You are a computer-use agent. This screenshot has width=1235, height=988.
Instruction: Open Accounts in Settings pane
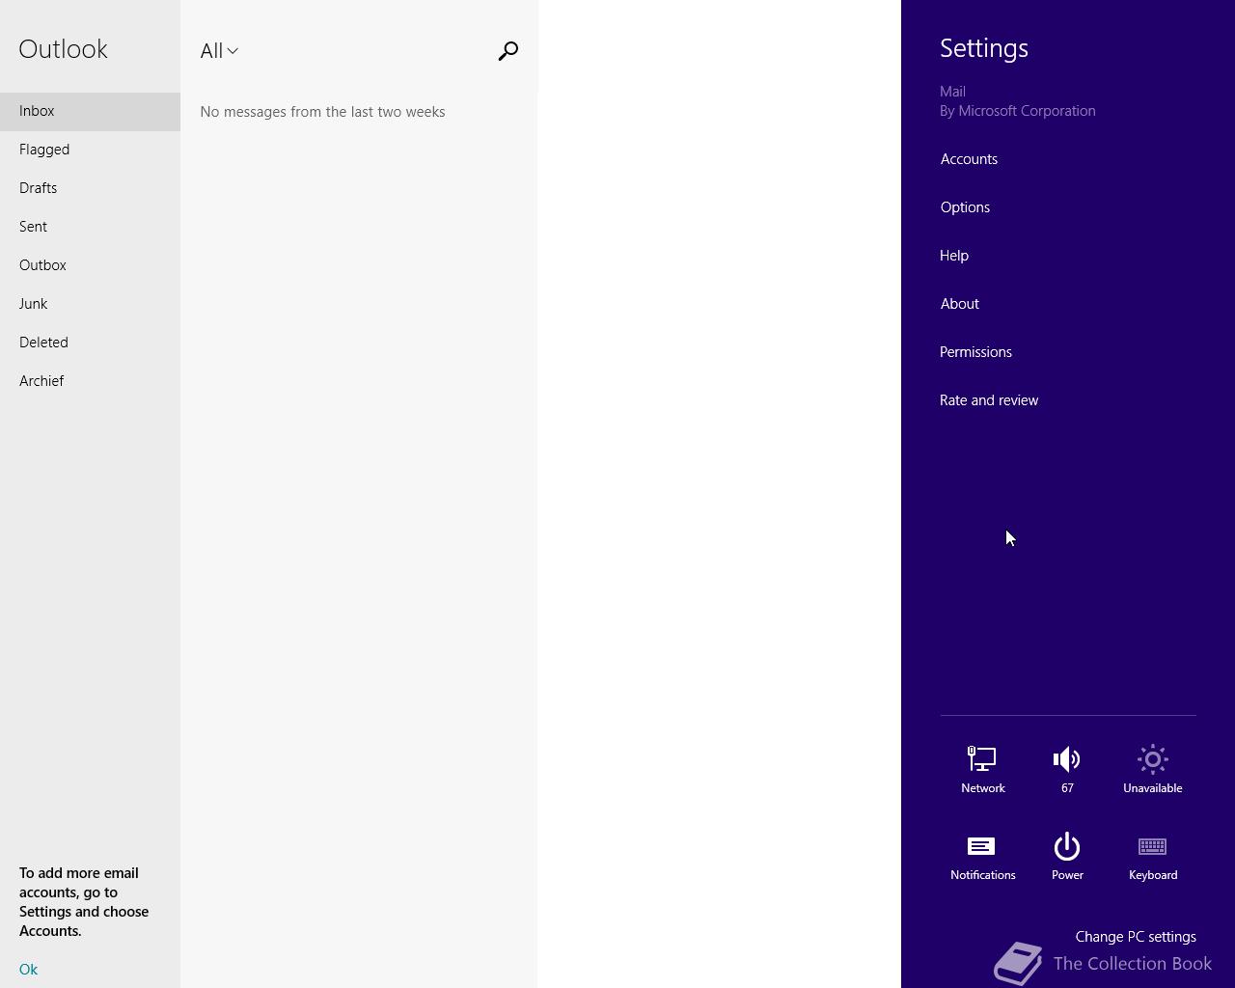969,159
